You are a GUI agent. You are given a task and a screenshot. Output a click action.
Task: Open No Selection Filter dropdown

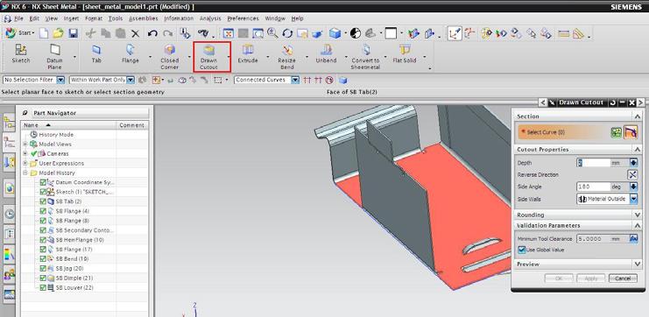[x=60, y=80]
